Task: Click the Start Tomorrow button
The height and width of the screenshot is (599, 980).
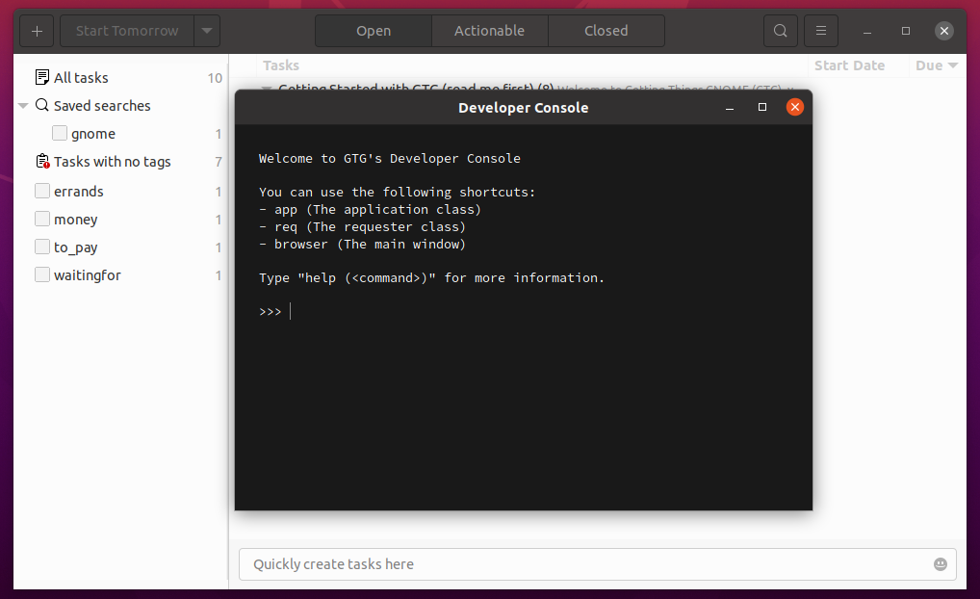Action: click(x=127, y=31)
